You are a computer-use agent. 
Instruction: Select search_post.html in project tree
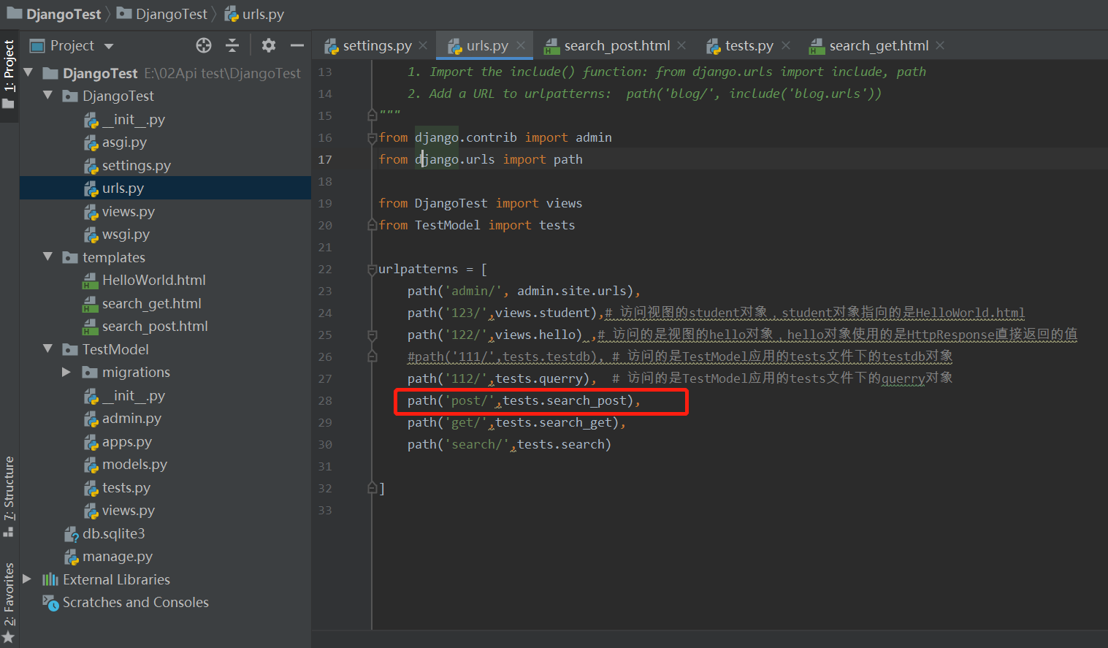coord(155,326)
